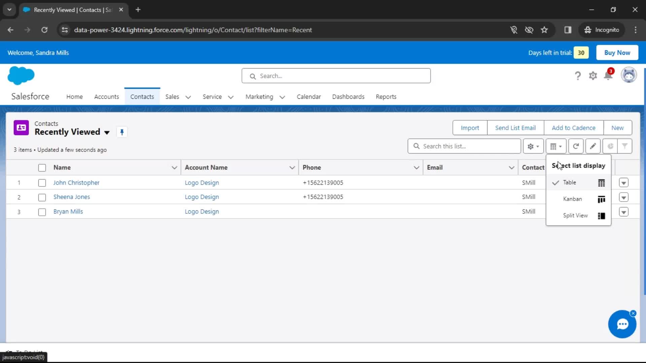The image size is (646, 363).
Task: Go to the Accounts tab
Action: [106, 97]
